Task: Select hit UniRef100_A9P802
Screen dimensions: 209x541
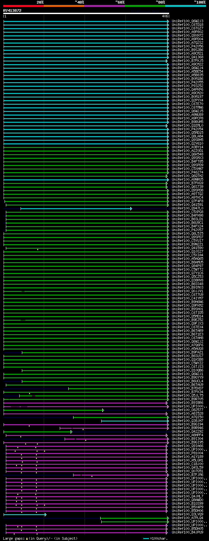Action: tap(187, 32)
